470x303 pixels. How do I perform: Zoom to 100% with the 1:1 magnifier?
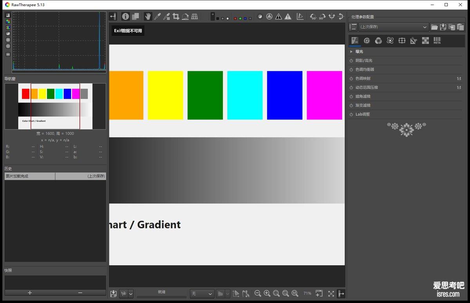point(295,294)
